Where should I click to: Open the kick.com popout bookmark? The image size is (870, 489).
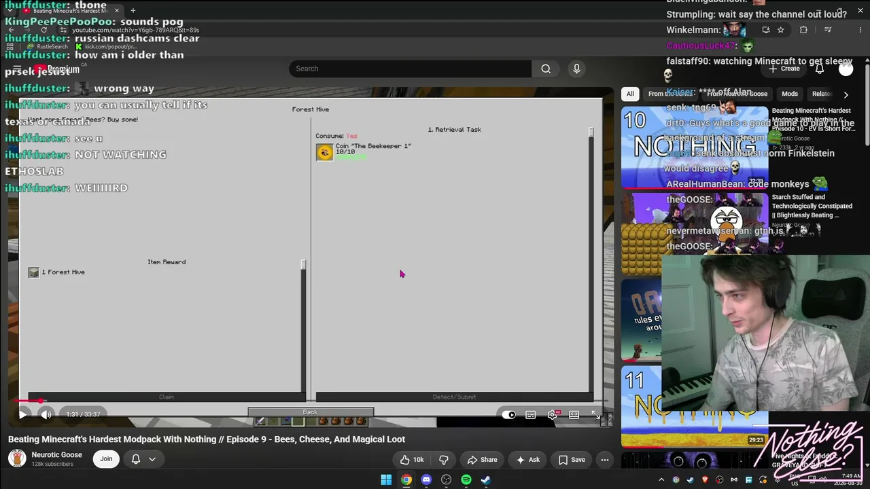click(107, 47)
